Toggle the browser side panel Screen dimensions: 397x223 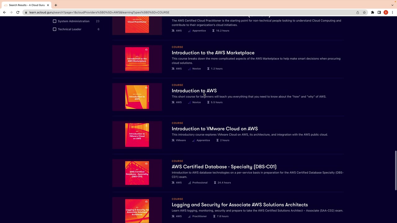pos(379,12)
